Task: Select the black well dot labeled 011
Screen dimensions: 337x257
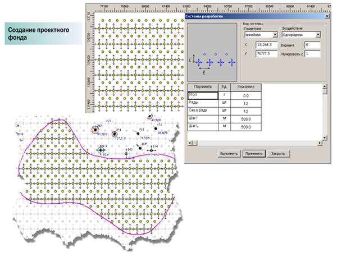Action: tap(138, 134)
